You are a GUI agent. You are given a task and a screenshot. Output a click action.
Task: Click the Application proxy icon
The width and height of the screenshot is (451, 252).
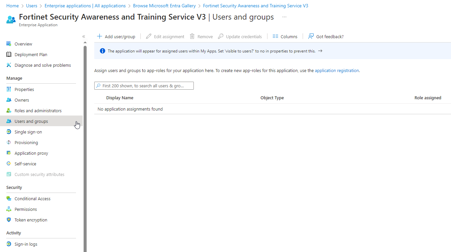tap(9, 153)
